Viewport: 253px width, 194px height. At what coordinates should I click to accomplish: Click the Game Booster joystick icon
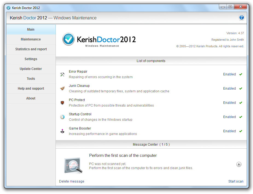[62, 131]
